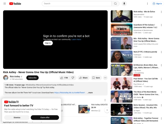This screenshot has height=124, width=166.
Task: Open options for Guardians Of the Galaxy video
Action: pyautogui.click(x=161, y=25)
